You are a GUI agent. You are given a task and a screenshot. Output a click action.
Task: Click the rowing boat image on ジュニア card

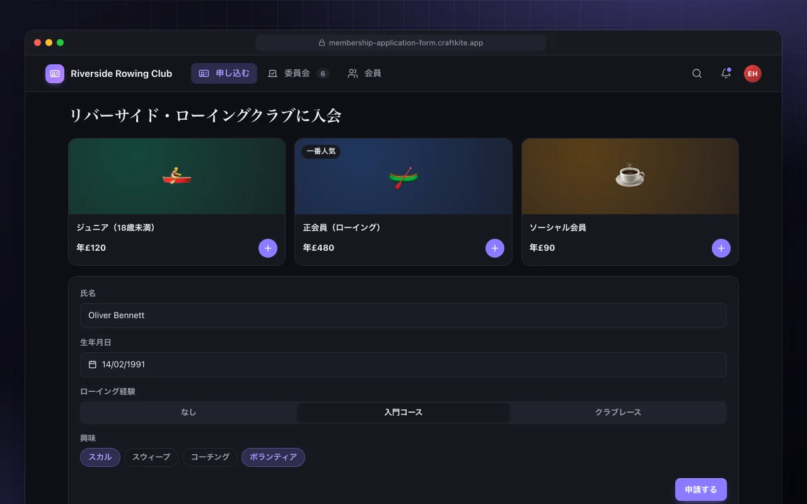coord(177,176)
